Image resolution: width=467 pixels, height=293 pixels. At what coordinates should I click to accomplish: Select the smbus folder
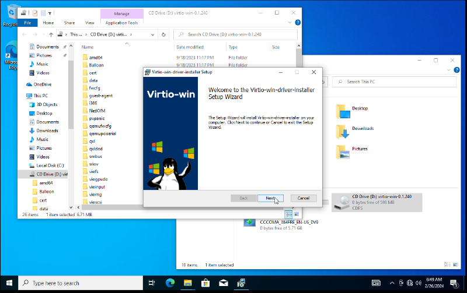[x=95, y=156]
